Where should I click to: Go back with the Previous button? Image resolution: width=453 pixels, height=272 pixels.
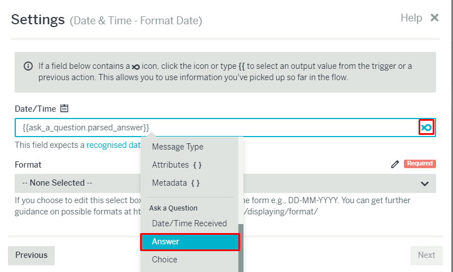(31, 255)
